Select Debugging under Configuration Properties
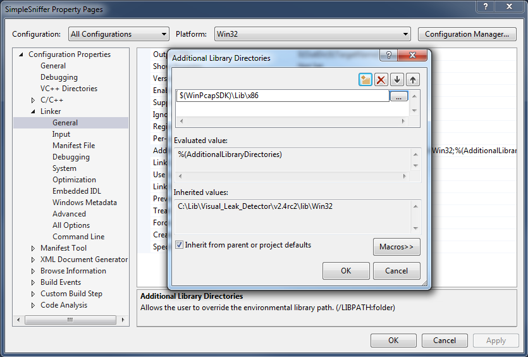Screen dimensions: 528x357 pos(59,77)
